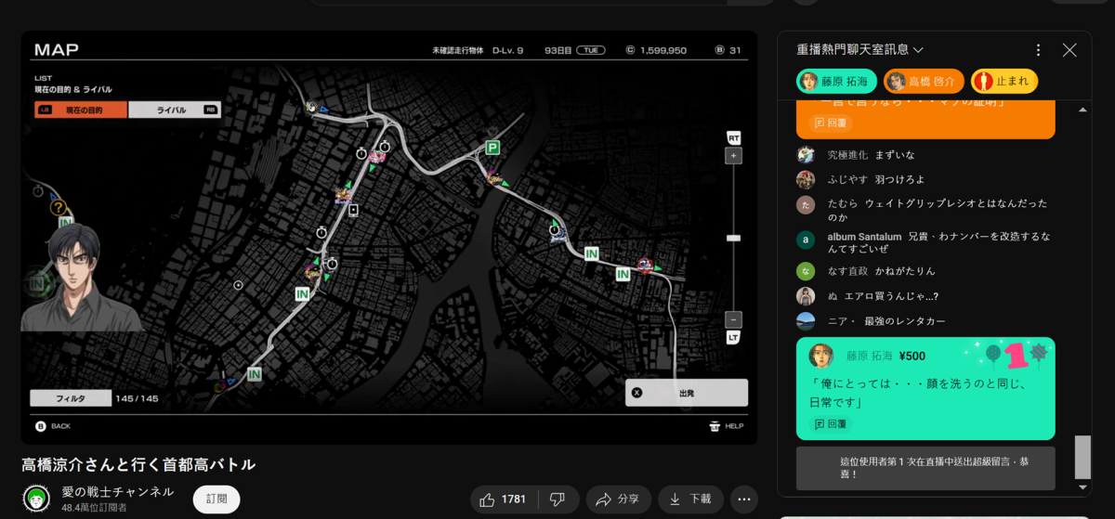Click the chat scrollbar down arrow
Screen dimensions: 1115x519
[x=1082, y=487]
